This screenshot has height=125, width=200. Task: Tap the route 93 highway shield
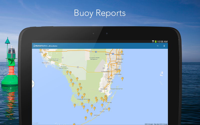[91, 51]
